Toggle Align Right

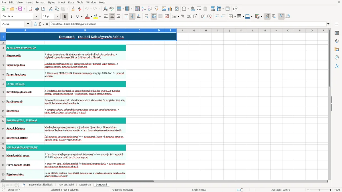pyautogui.click(x=118, y=16)
